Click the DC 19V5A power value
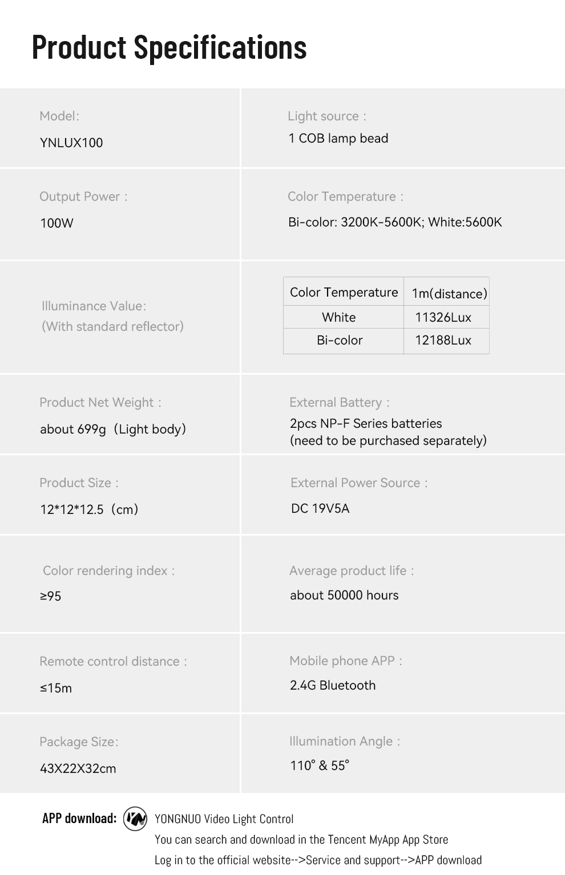Screen dimensions: 565x875 coord(320,509)
